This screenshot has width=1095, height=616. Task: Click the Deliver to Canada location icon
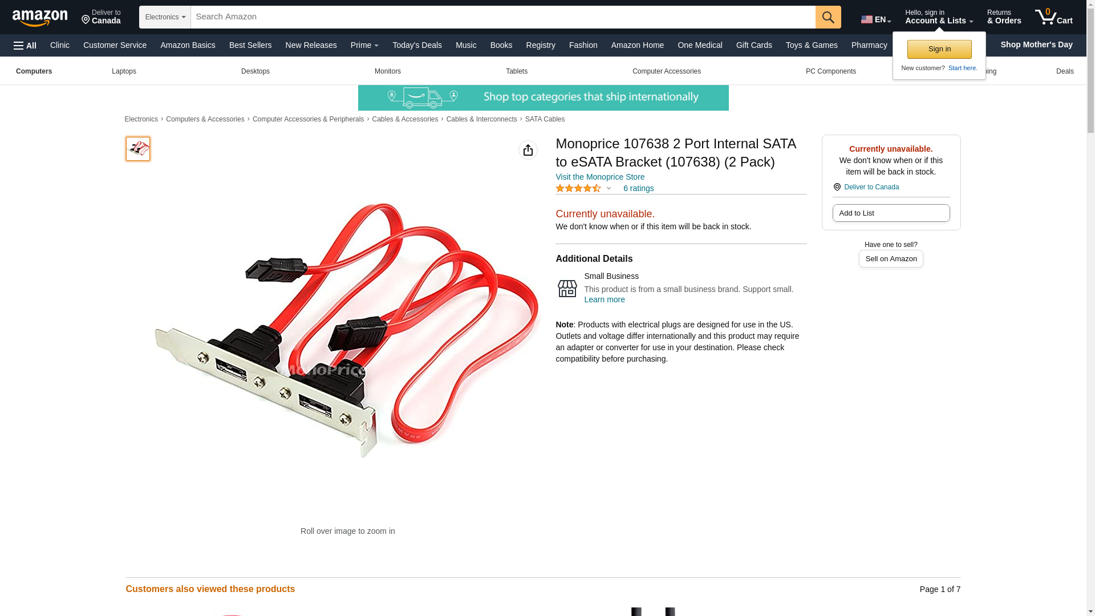(837, 187)
